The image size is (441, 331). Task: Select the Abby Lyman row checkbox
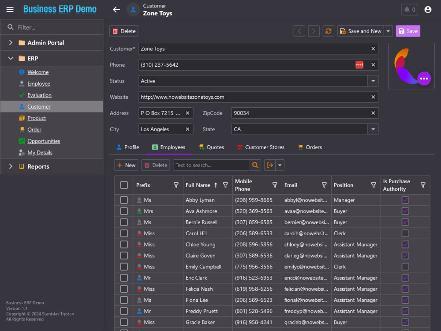124,200
